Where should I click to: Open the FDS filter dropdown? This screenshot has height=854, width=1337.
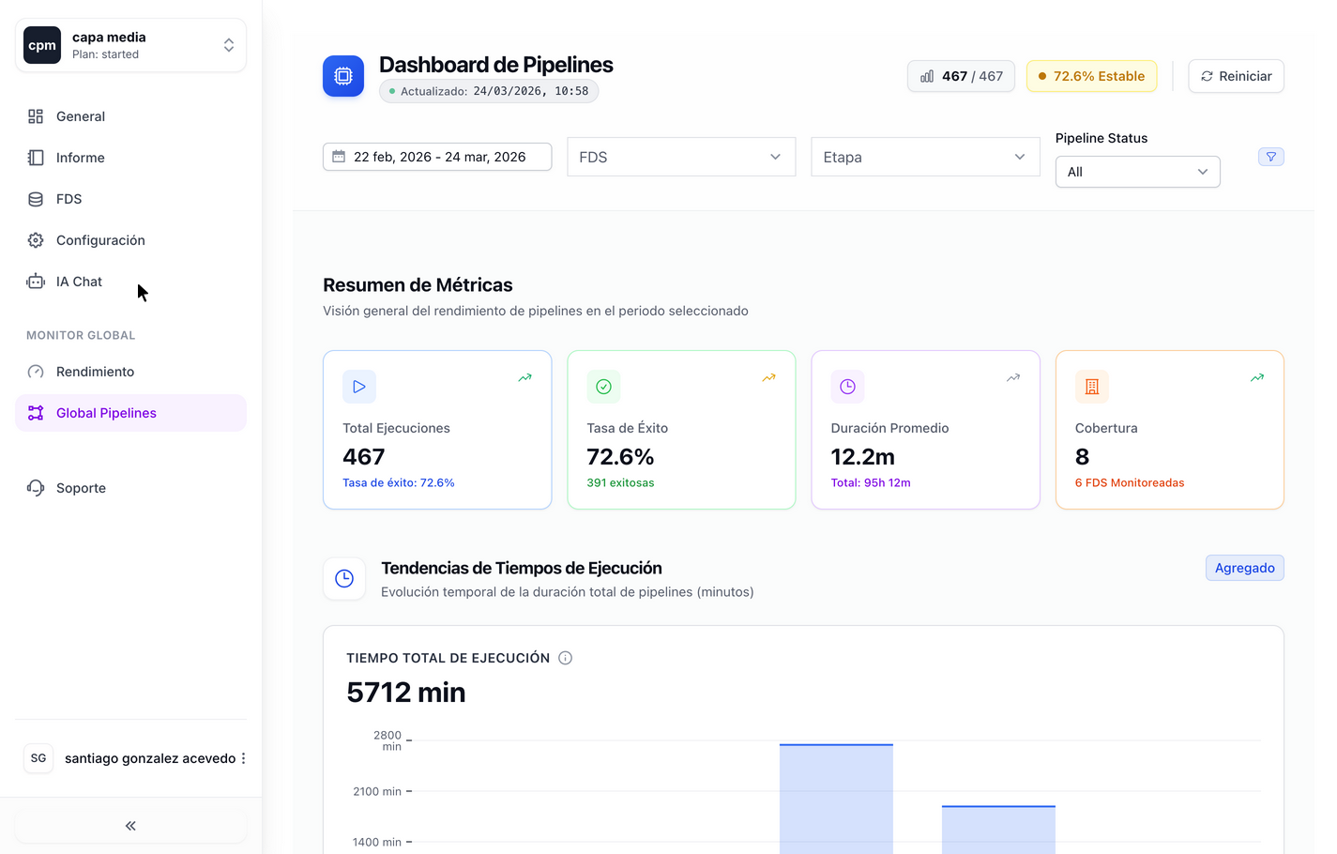[x=681, y=157]
